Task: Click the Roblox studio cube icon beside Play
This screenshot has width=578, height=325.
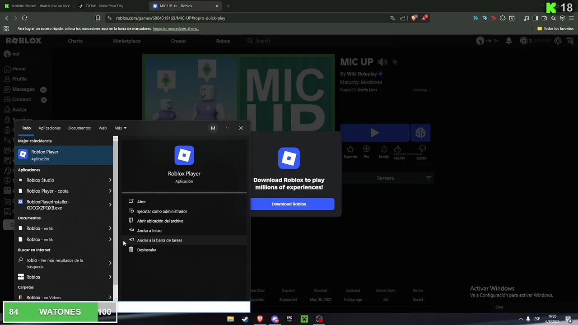Action: [x=420, y=133]
